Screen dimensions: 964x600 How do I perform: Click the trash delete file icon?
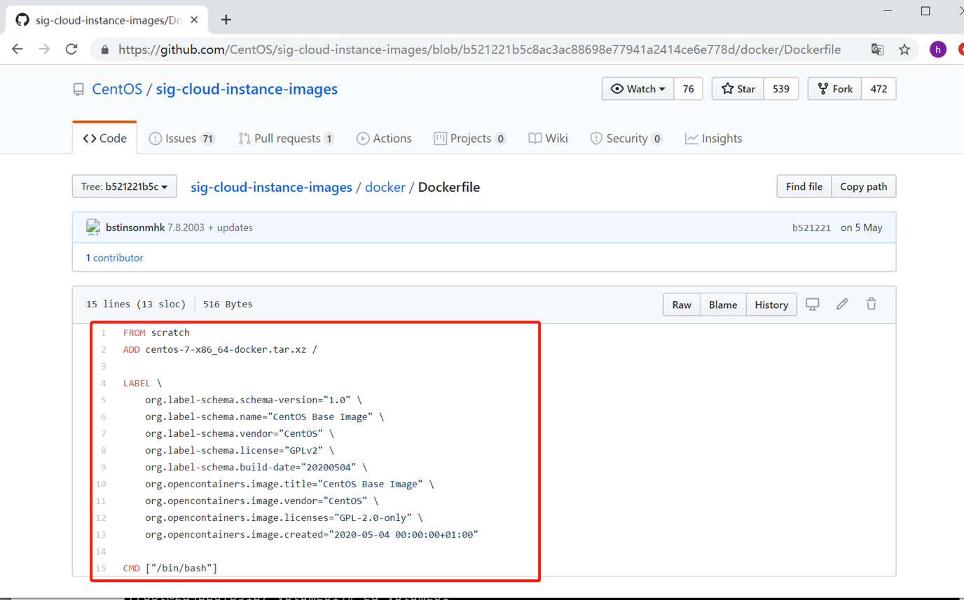click(872, 305)
